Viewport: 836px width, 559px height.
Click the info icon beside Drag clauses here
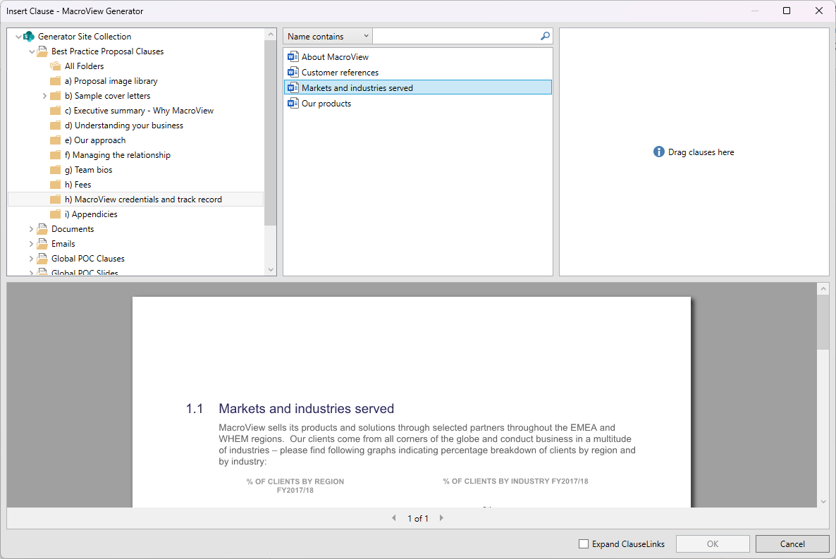point(659,152)
